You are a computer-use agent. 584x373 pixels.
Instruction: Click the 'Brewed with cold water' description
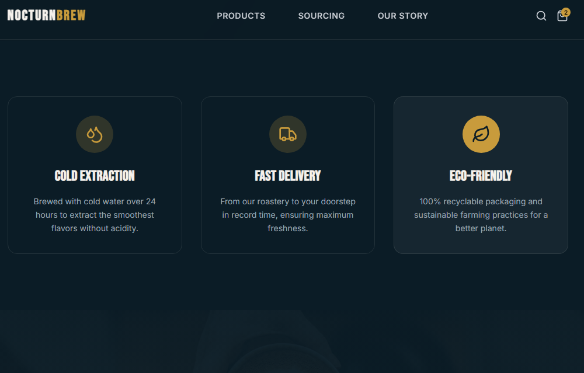coord(95,215)
